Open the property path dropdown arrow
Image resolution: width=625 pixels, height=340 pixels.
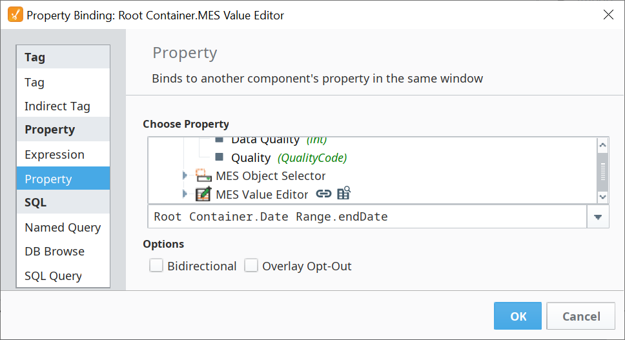598,217
